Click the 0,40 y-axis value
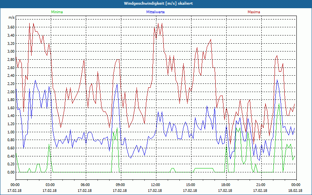This screenshot has width=312, height=195. [11, 156]
